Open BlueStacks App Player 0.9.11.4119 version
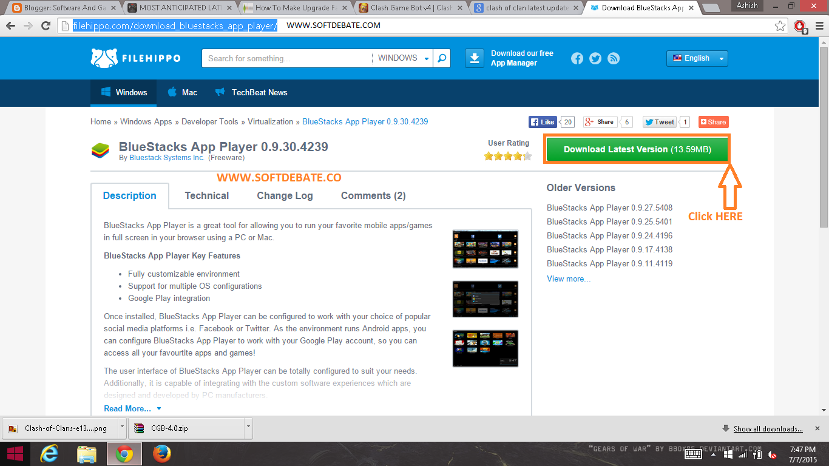Viewport: 829px width, 466px height. [609, 263]
